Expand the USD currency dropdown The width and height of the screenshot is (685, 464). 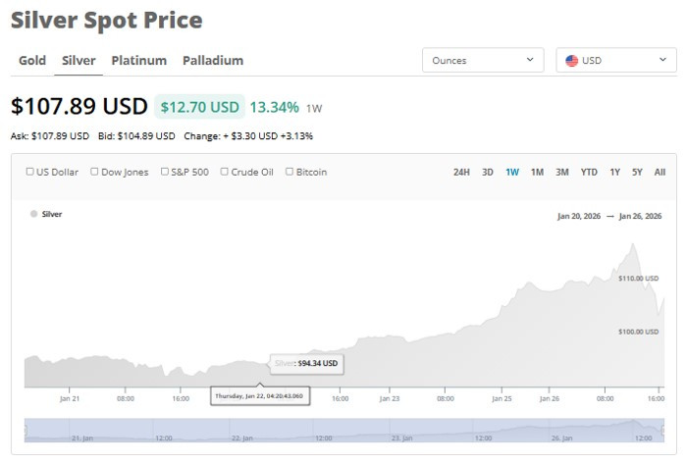coord(615,61)
